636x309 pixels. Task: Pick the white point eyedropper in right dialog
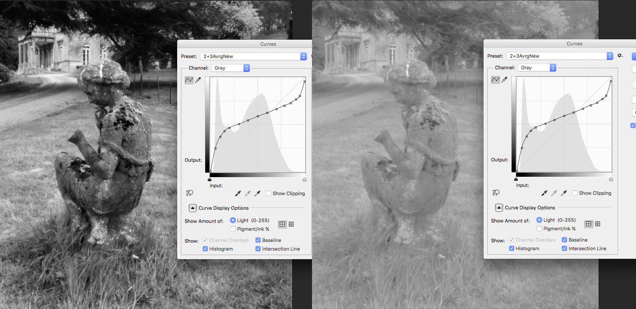[x=564, y=193]
